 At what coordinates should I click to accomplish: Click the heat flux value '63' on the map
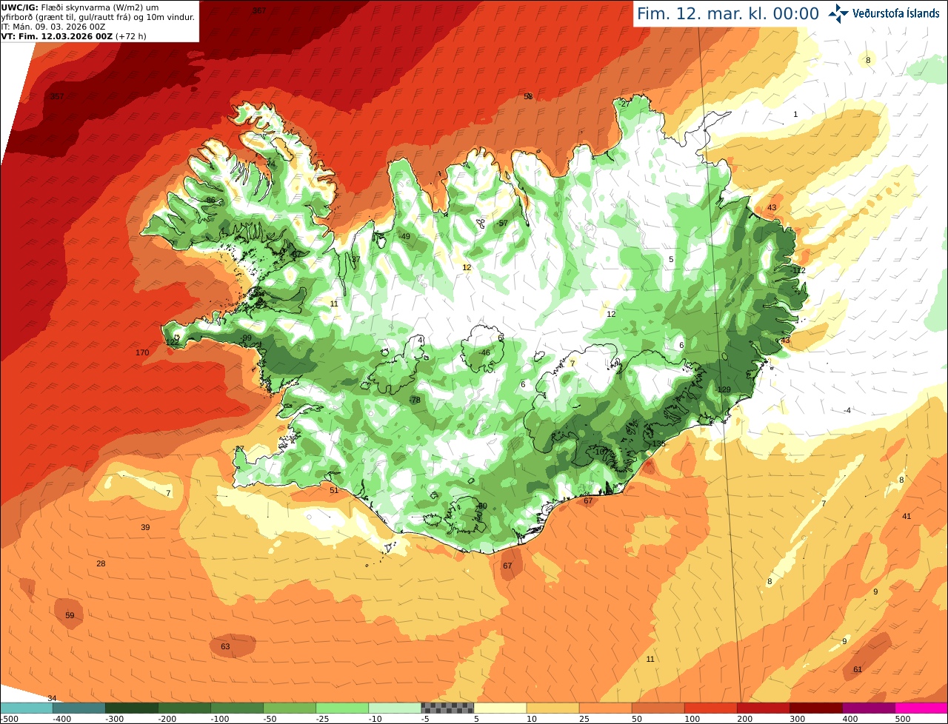tap(225, 647)
